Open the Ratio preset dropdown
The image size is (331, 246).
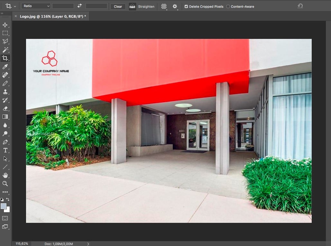click(x=36, y=6)
